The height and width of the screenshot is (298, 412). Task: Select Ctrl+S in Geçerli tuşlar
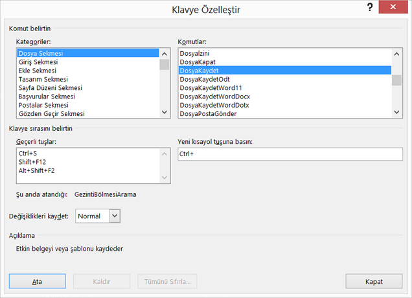88,154
